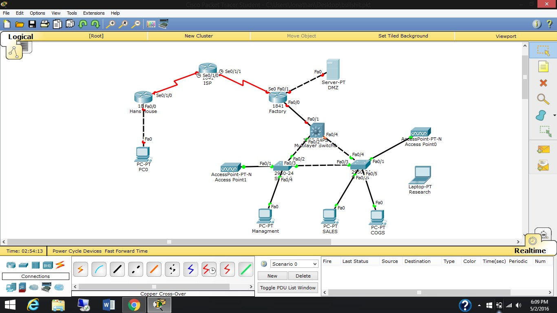This screenshot has height=313, width=557.
Task: Click the Copy icon in toolbar
Action: (57, 24)
